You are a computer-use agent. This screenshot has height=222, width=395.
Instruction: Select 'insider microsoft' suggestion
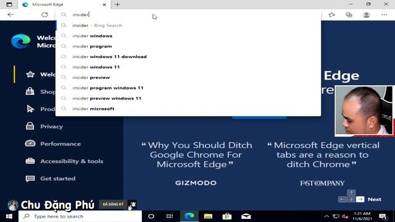pyautogui.click(x=188, y=109)
